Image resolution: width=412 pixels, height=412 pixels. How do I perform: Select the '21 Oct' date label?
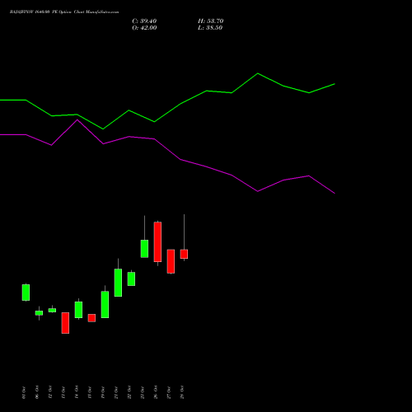click(x=116, y=392)
